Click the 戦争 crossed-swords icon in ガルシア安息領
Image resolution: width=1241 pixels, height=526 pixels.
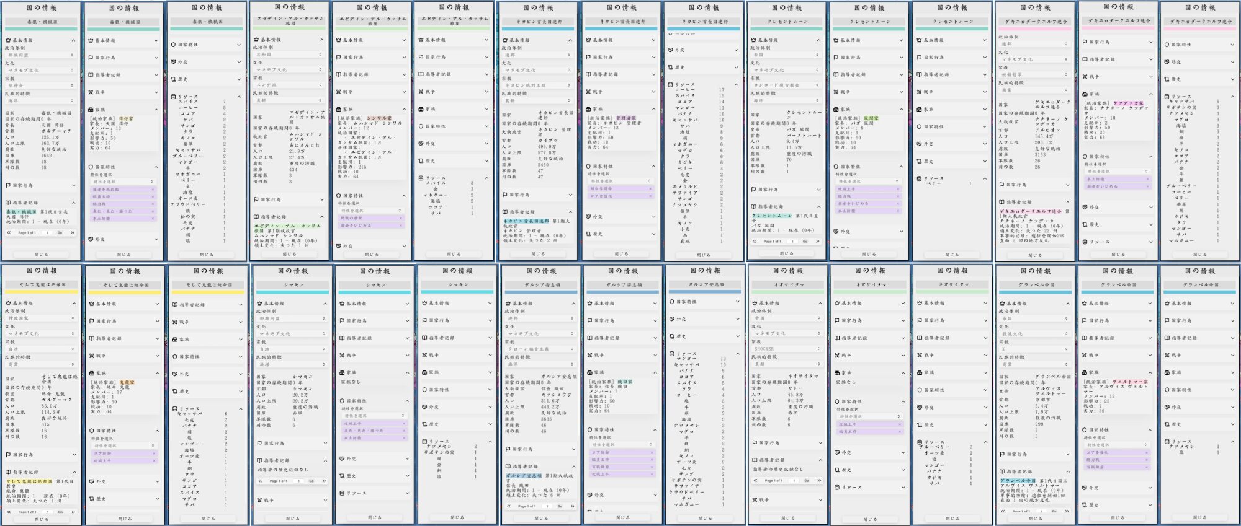589,355
